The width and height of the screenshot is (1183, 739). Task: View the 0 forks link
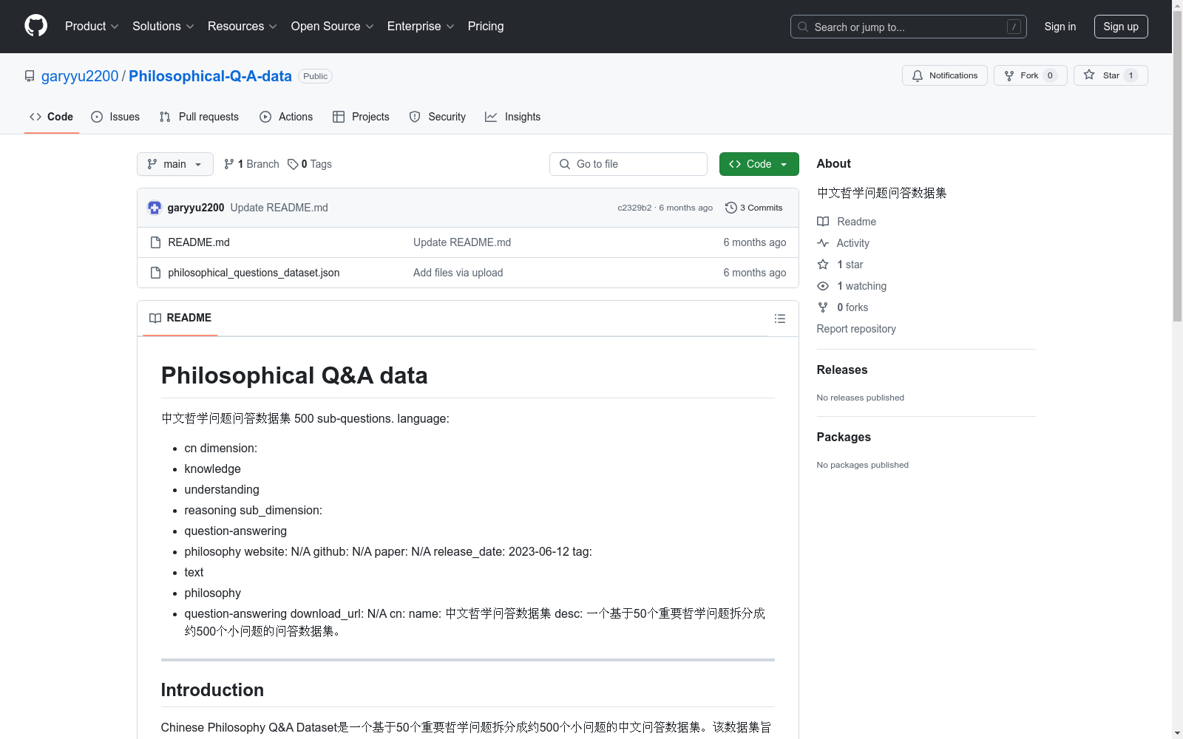(843, 307)
